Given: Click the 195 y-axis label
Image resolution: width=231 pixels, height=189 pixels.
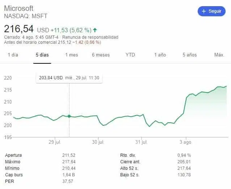Looking at the screenshot, I should [x=8, y=137].
